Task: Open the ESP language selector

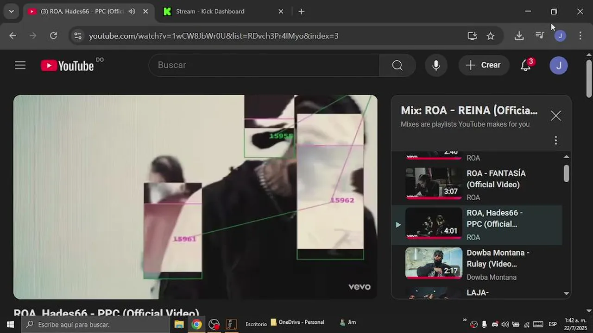Action: 553,324
